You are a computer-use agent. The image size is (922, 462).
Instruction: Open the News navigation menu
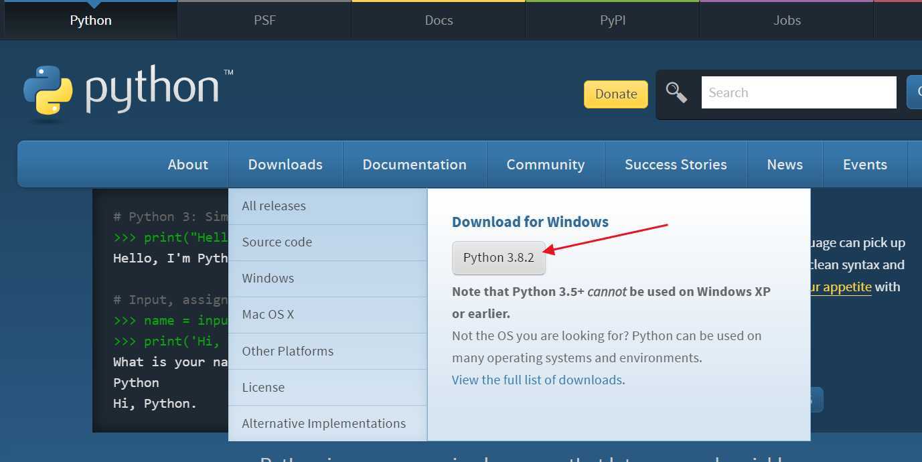[x=785, y=165]
